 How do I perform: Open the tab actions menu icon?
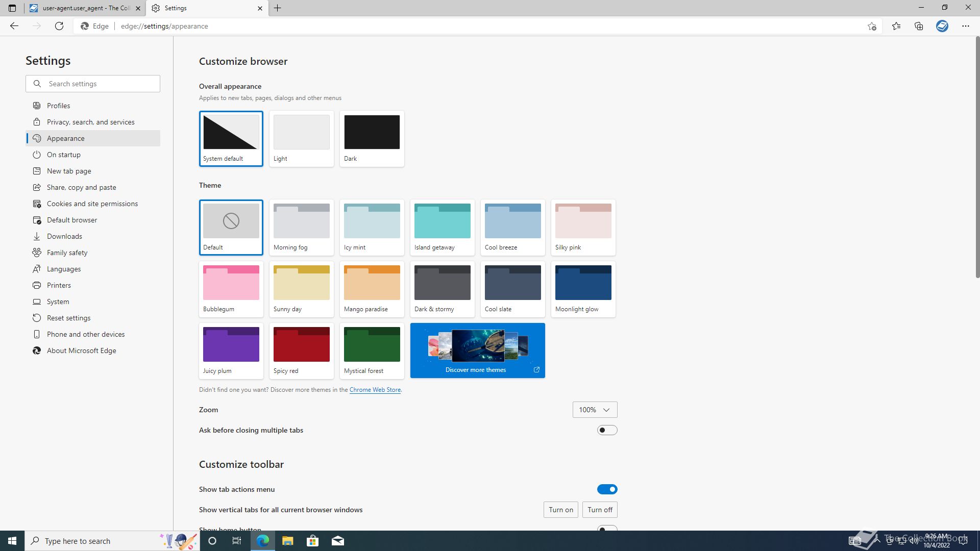[x=12, y=8]
